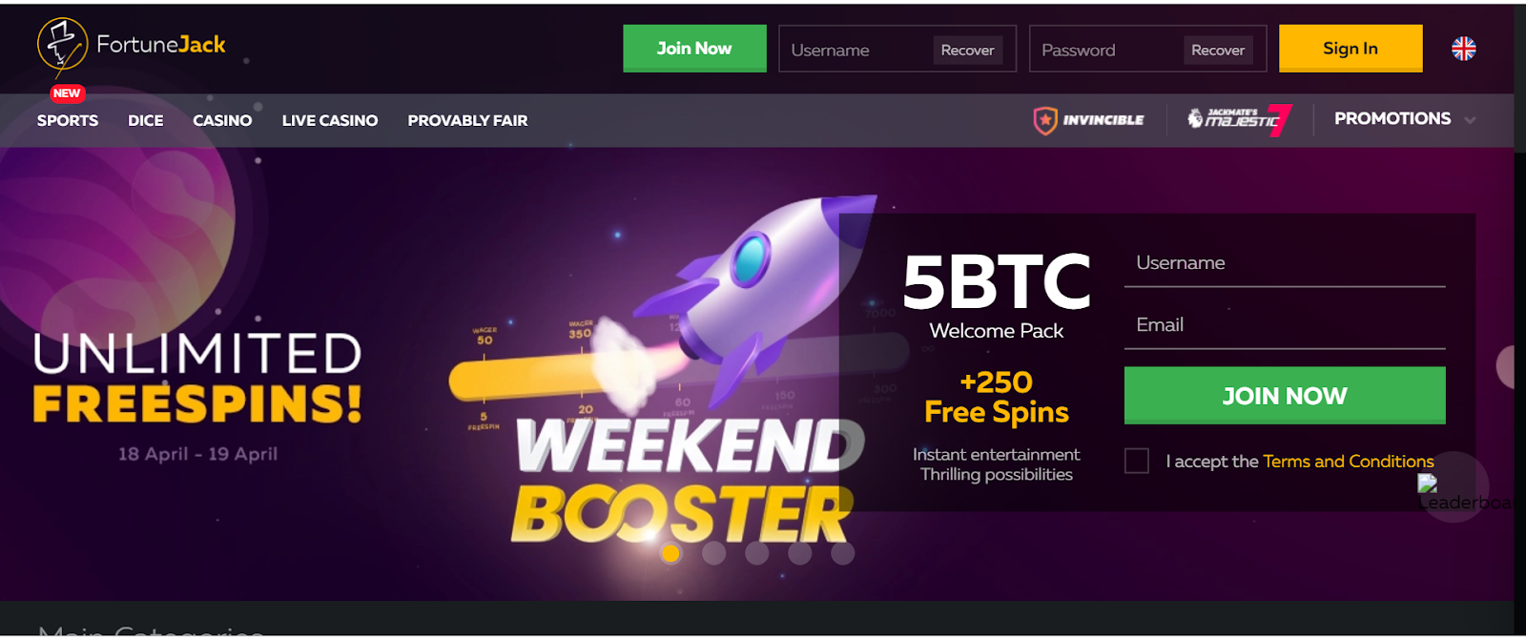1526x639 pixels.
Task: Click the Terms and Conditions link
Action: point(1349,462)
